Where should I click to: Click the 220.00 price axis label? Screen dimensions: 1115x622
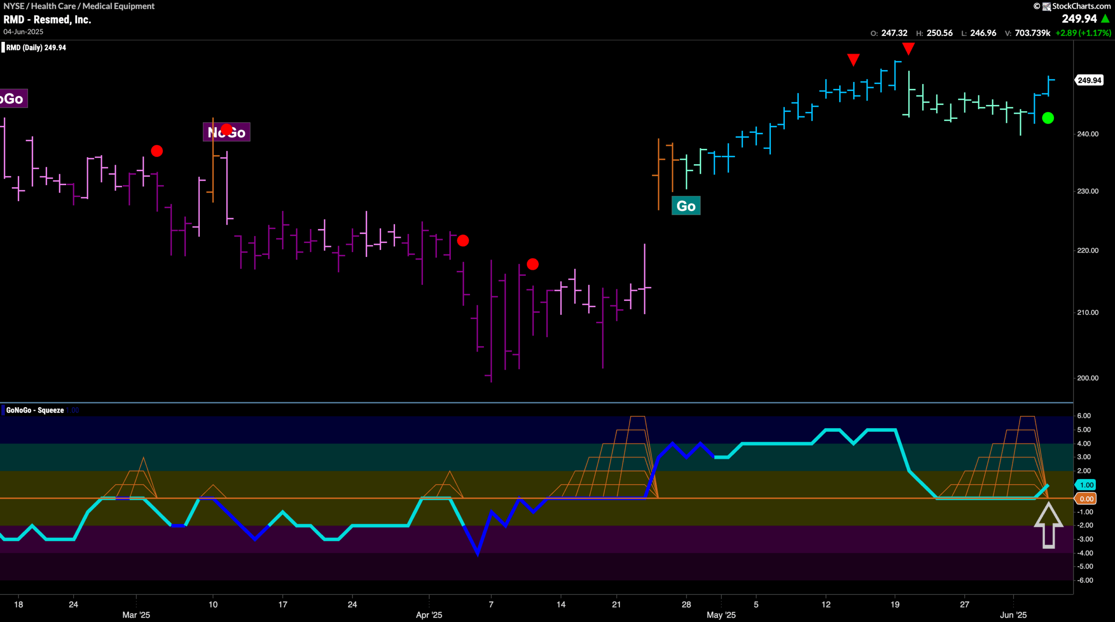tap(1088, 250)
